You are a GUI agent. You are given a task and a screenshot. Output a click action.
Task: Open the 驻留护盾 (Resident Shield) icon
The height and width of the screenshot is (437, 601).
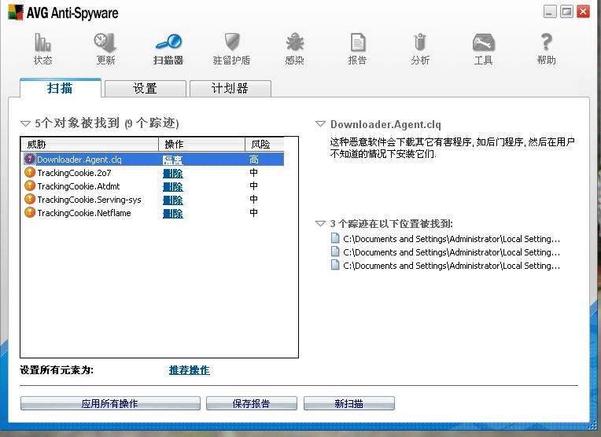point(231,42)
